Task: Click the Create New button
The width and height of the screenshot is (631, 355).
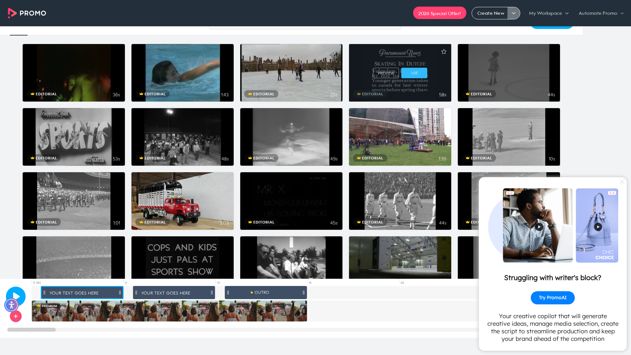Action: coord(490,13)
